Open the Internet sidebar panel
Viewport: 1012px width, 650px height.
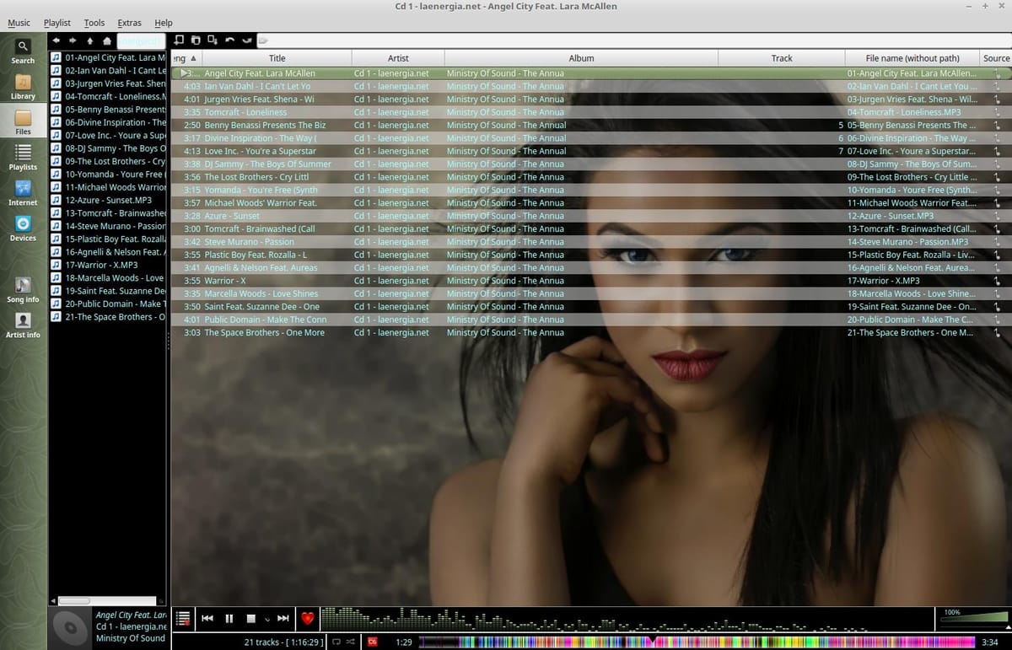click(x=23, y=193)
